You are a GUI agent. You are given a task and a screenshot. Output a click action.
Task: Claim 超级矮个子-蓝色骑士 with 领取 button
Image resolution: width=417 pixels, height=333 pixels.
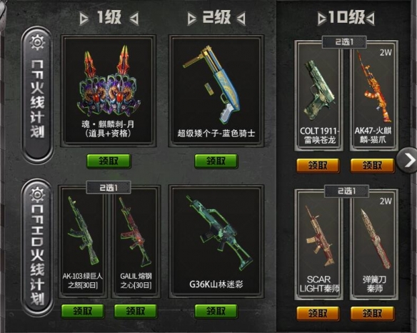tap(216, 161)
